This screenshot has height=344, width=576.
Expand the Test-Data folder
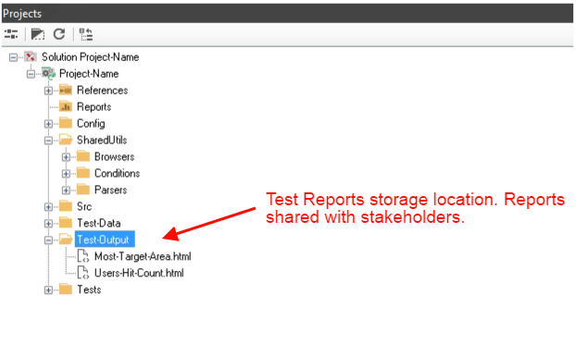(48, 224)
